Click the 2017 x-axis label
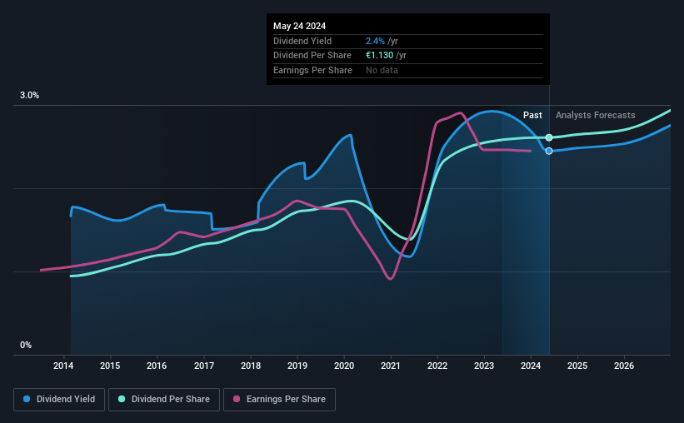684x423 pixels. [204, 366]
